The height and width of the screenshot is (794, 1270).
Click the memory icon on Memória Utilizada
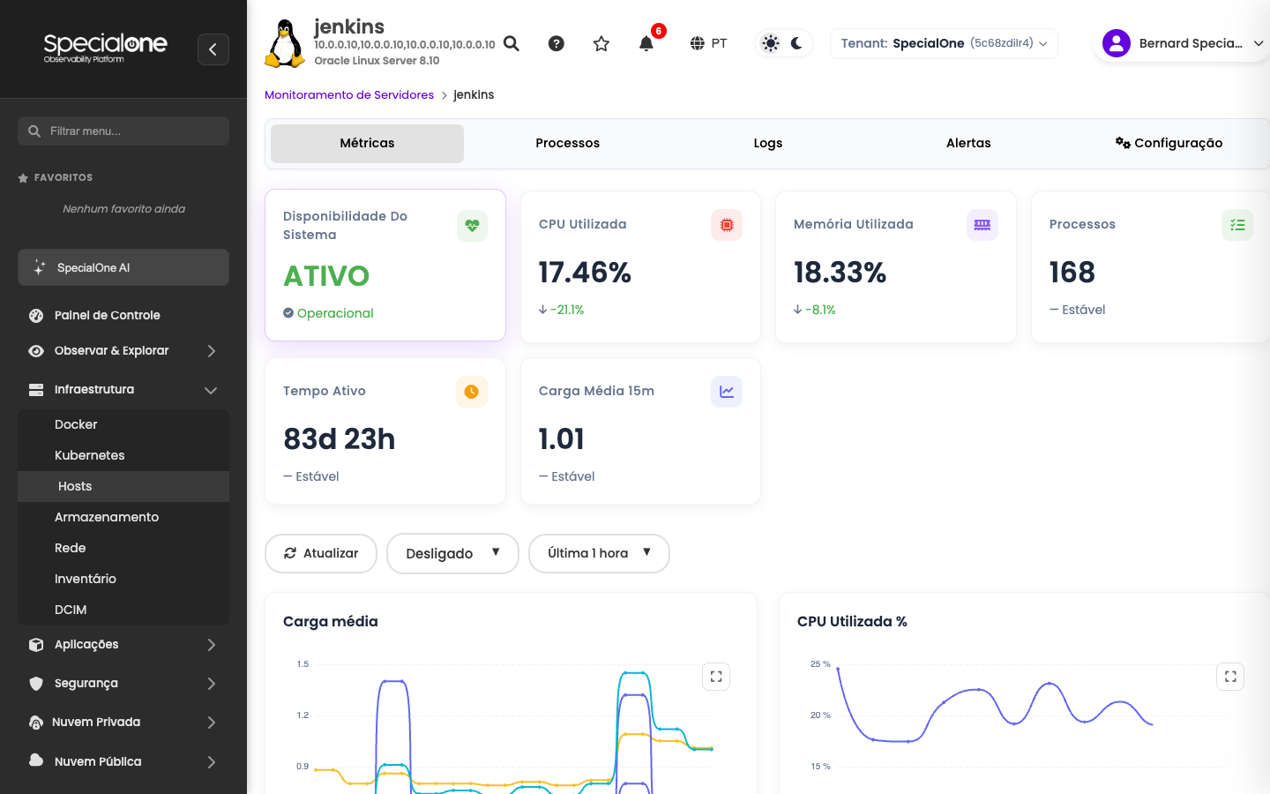click(982, 225)
